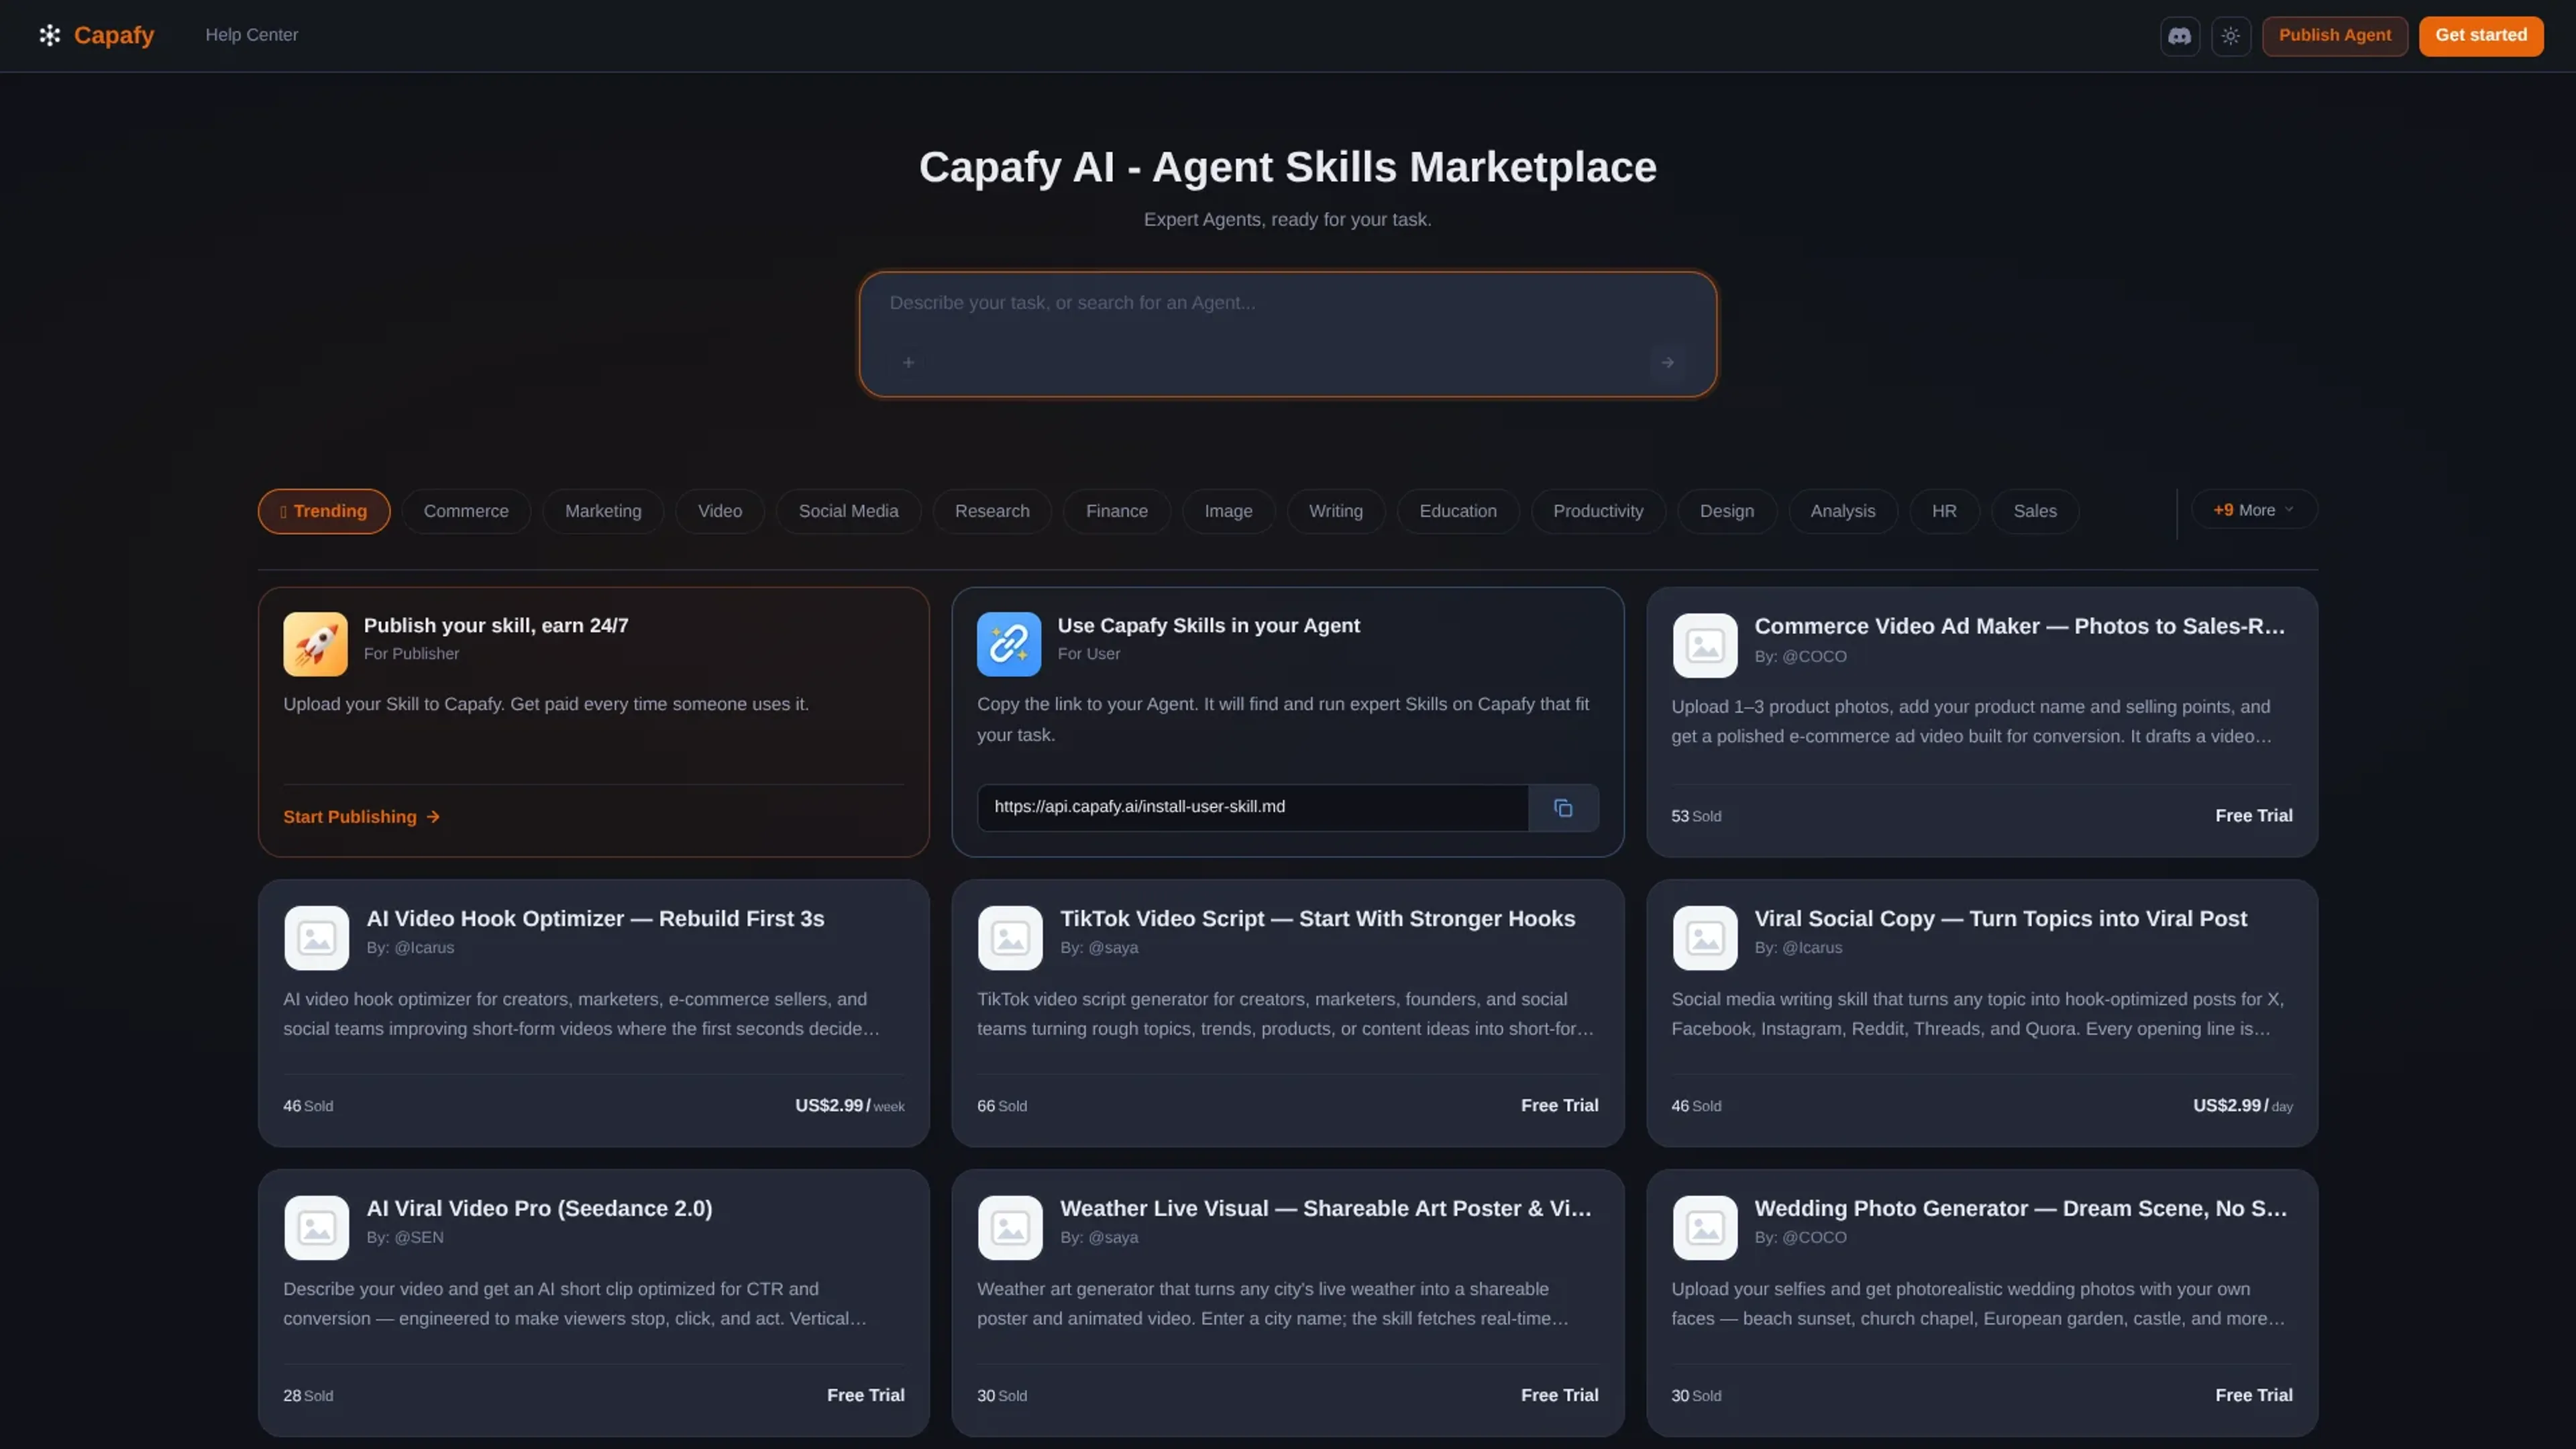The width and height of the screenshot is (2576, 1449).
Task: Click the Publish Agent button
Action: click(x=2335, y=36)
